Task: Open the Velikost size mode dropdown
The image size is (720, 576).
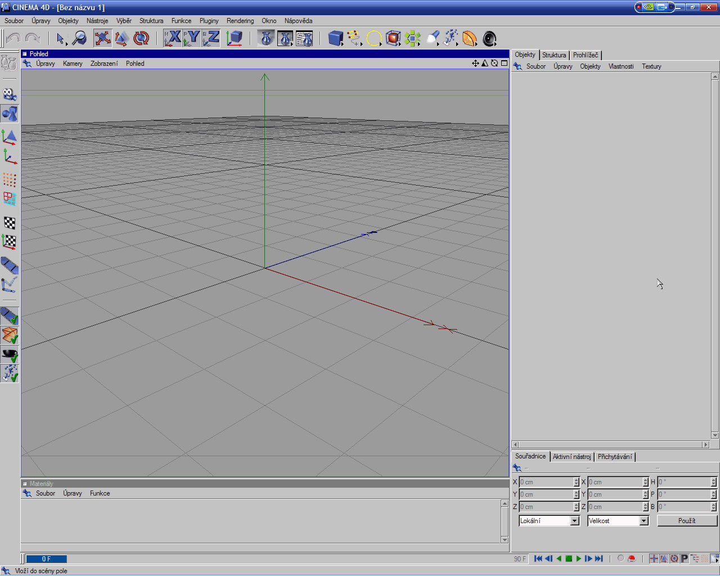Action: click(618, 521)
